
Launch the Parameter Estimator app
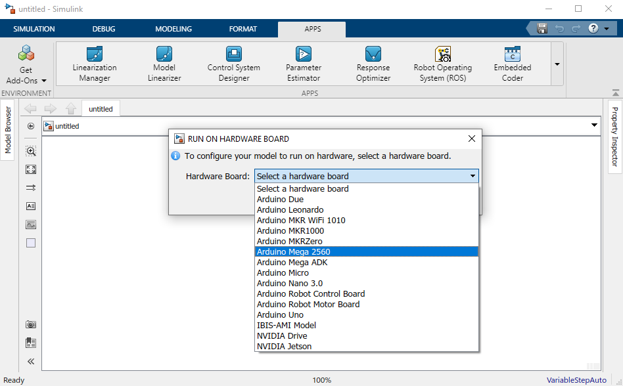coord(304,64)
